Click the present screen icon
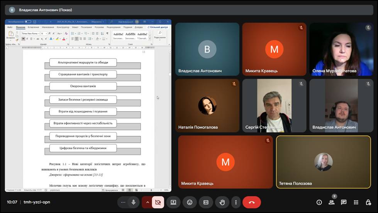The width and height of the screenshot is (378, 213). tap(173, 202)
